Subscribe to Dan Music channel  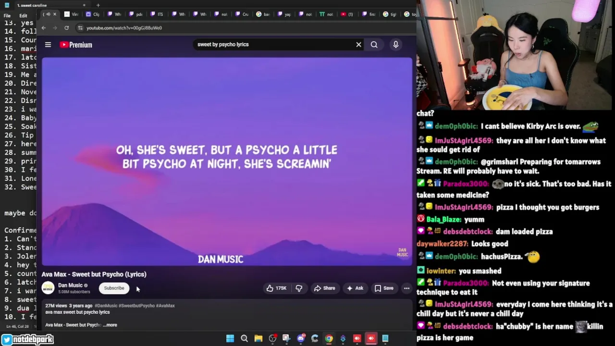(x=114, y=288)
